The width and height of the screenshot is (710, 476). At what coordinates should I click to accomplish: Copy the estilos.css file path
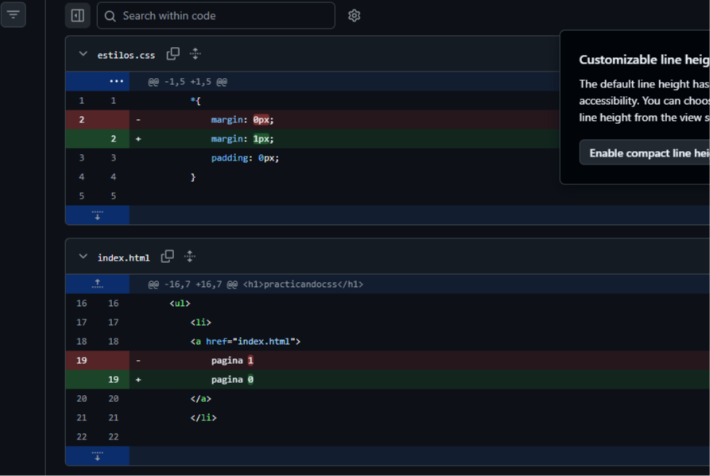click(x=173, y=54)
